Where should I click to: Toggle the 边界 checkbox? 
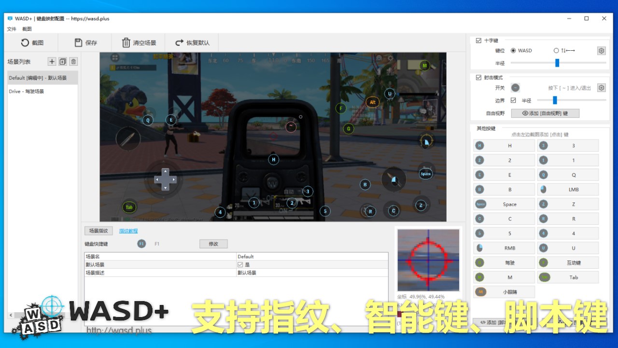pos(513,101)
